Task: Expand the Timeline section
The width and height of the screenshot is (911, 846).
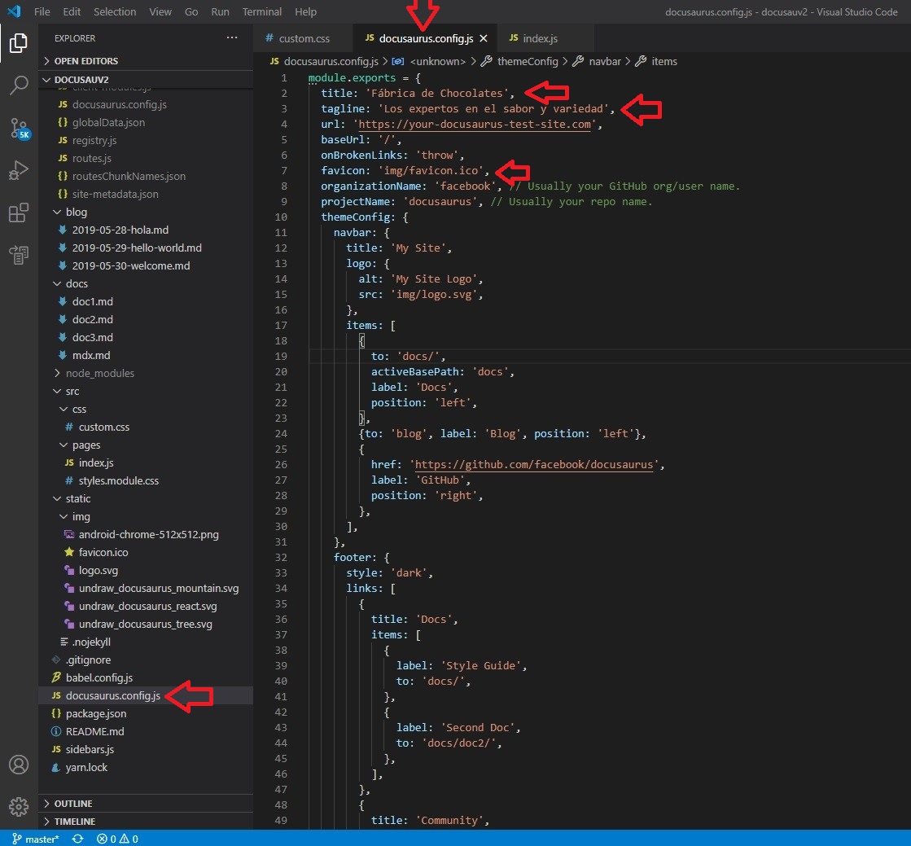Action: (145, 822)
